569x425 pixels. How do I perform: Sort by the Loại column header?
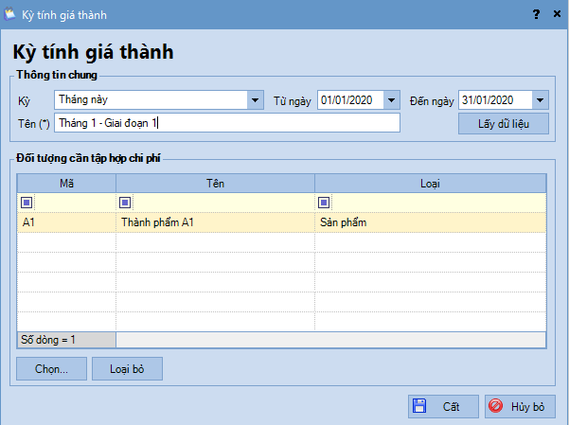pyautogui.click(x=430, y=182)
